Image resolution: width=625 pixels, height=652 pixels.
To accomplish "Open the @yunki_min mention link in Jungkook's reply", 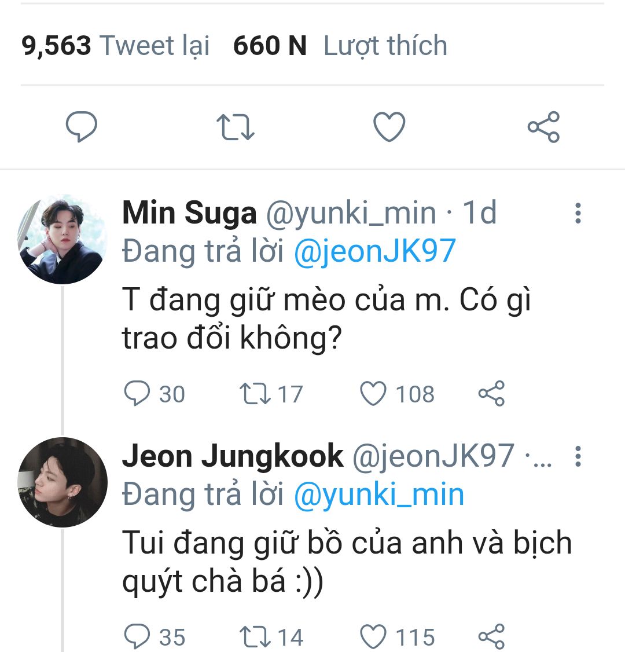I will [379, 495].
